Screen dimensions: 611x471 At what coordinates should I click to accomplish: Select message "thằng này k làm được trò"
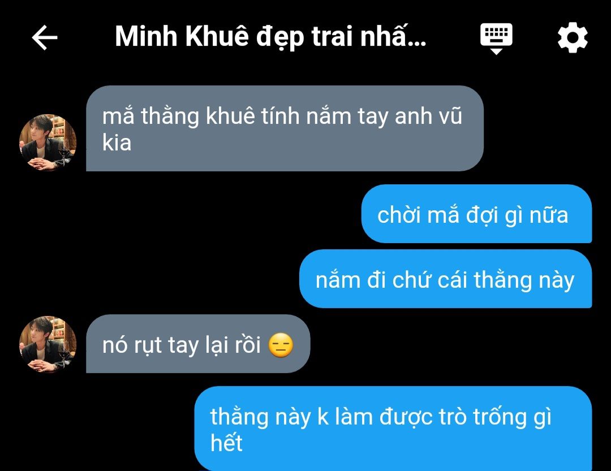click(x=393, y=429)
